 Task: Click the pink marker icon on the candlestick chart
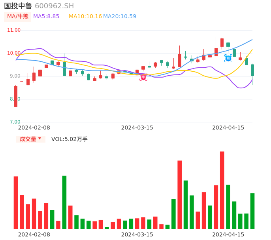point(143,77)
